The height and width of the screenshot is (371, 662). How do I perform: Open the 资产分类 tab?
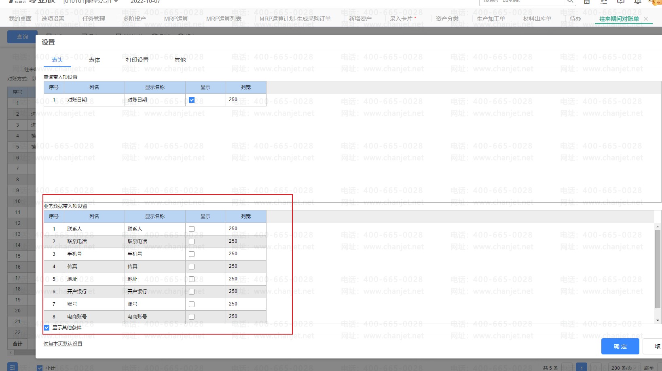(447, 19)
